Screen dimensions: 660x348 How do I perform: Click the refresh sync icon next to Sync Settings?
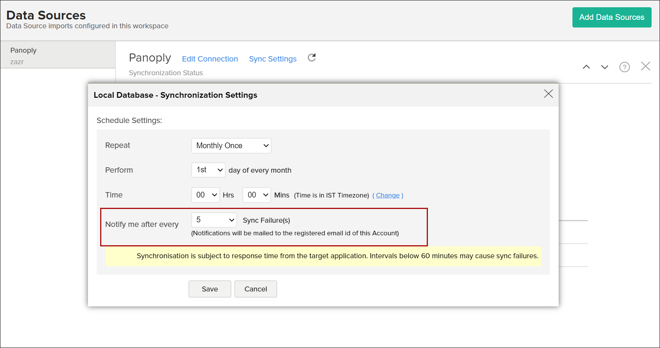pyautogui.click(x=312, y=58)
